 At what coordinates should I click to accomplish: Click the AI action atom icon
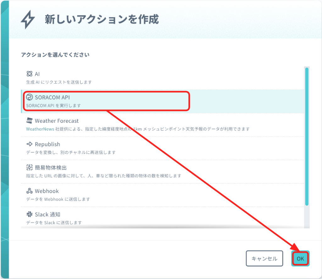(x=29, y=73)
